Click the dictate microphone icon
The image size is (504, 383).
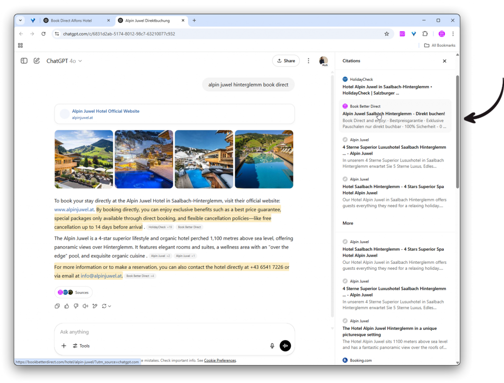click(272, 346)
